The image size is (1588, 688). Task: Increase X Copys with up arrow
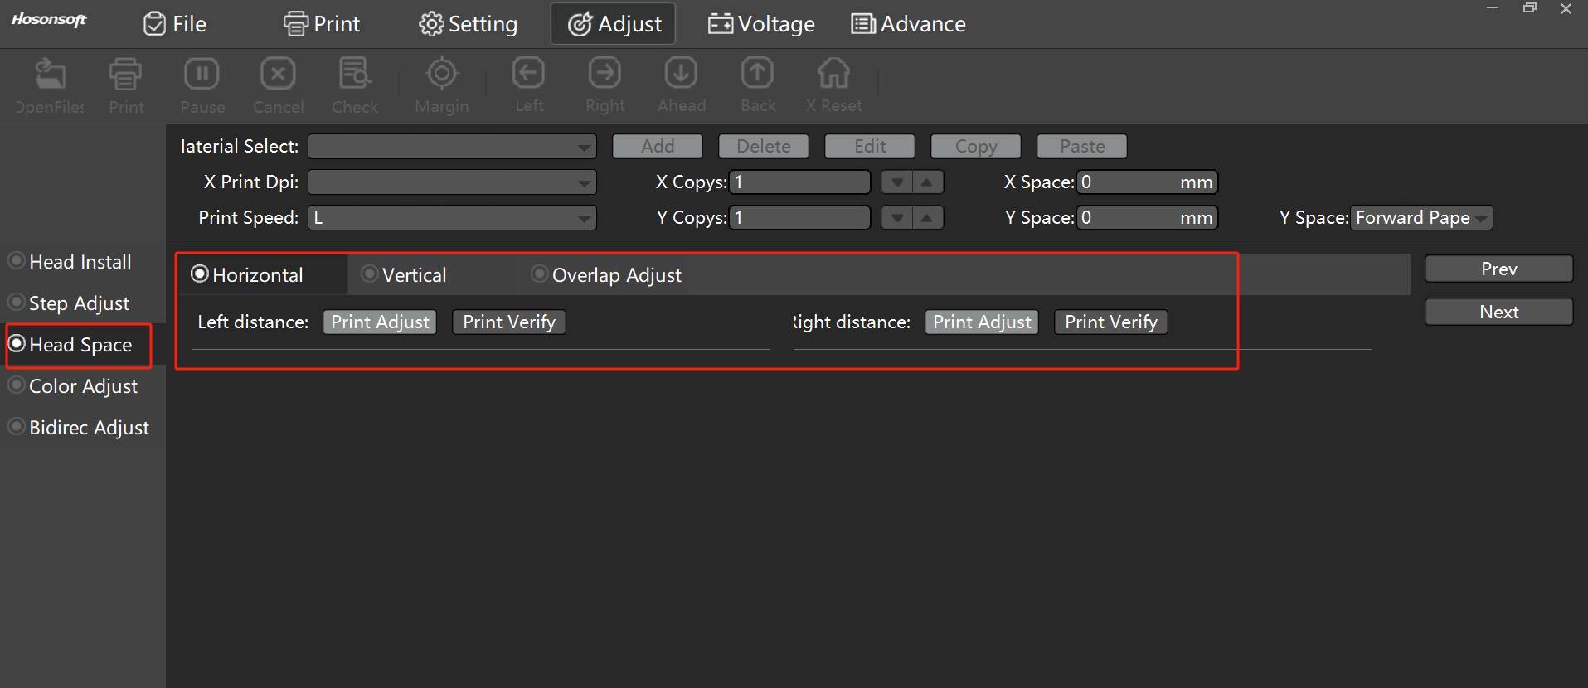[927, 182]
